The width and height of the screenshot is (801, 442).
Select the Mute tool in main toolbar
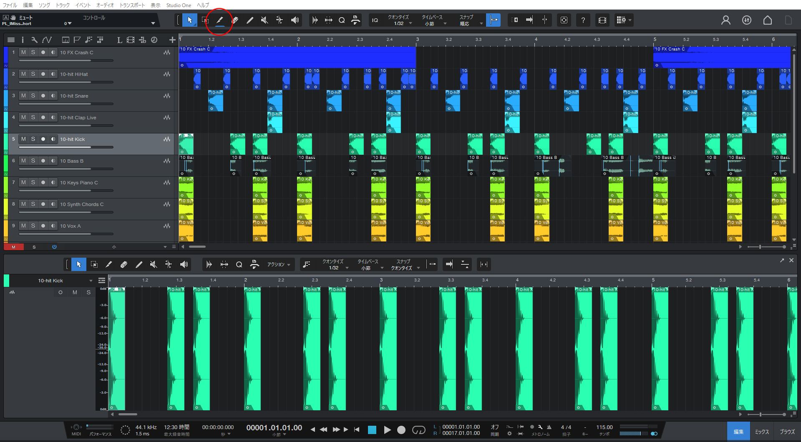coord(264,20)
